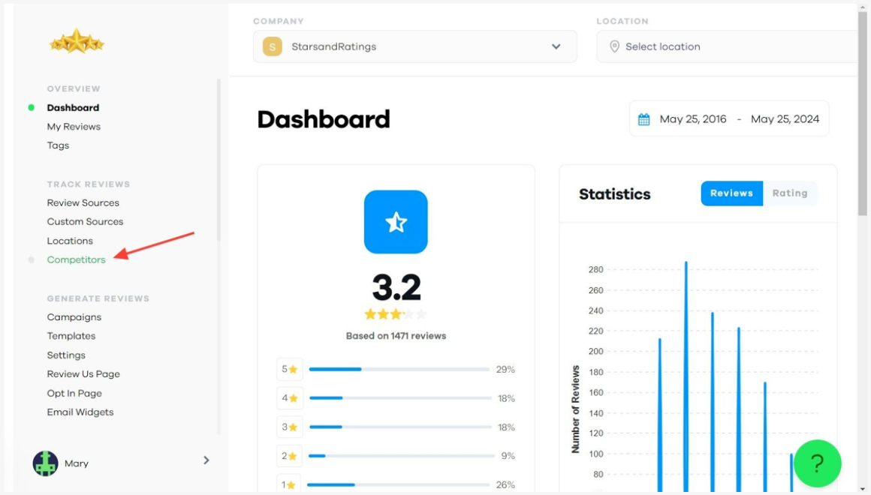Screen dimensions: 871x495
Task: Click the five-star logo in the sidebar
Action: click(x=77, y=41)
